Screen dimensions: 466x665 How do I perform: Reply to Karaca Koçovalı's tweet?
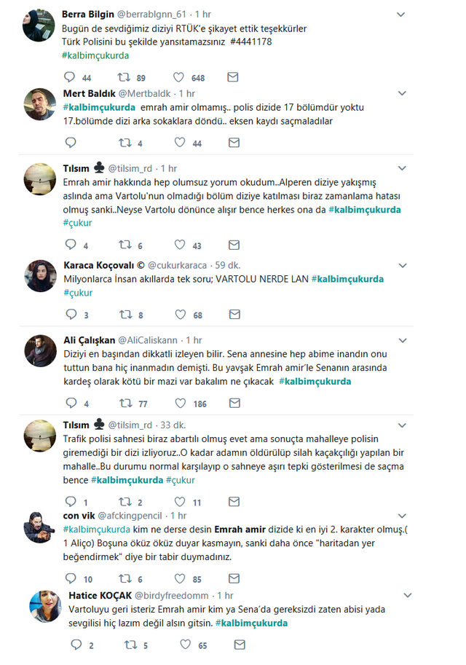pyautogui.click(x=71, y=315)
